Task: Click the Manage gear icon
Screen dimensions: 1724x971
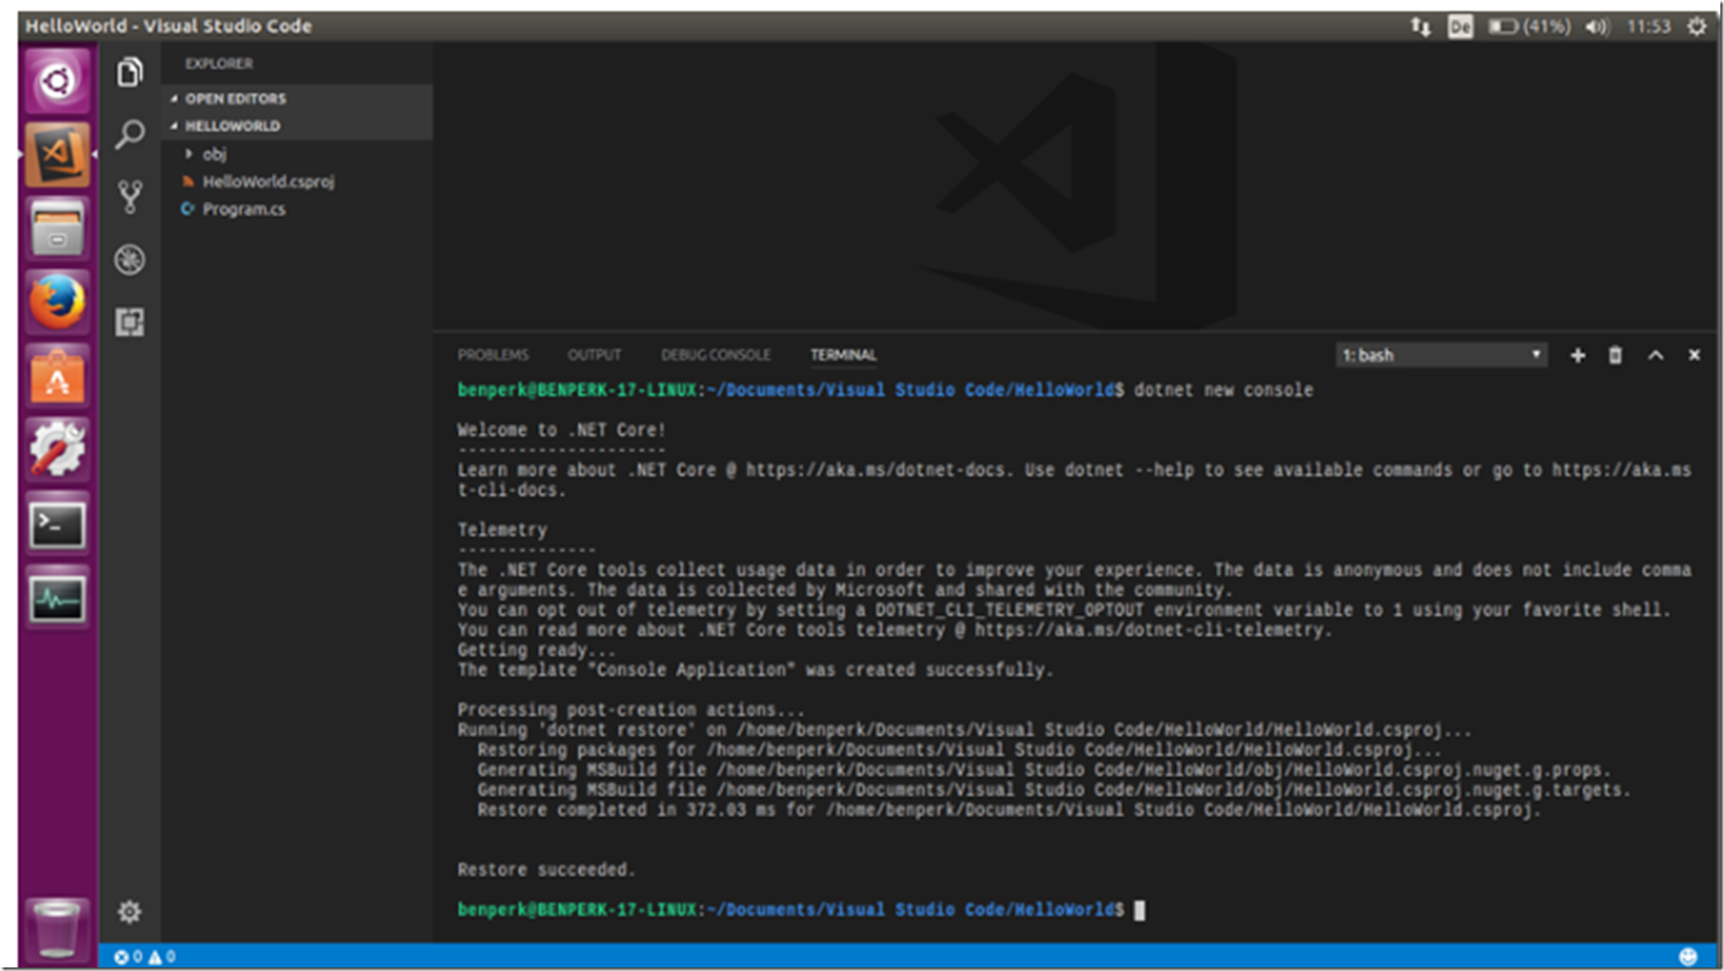Action: pos(130,911)
